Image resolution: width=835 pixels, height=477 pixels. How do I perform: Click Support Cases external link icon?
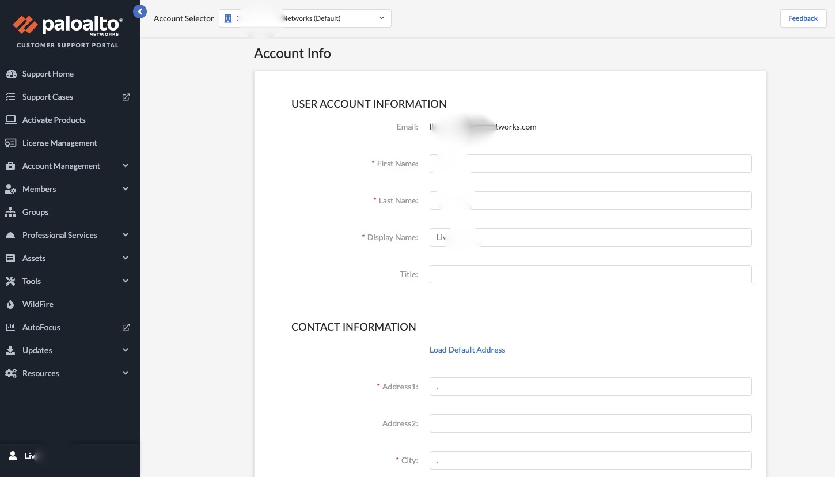coord(126,97)
